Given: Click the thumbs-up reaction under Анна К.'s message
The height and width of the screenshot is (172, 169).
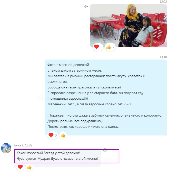Looking at the screenshot, I should (29, 167).
